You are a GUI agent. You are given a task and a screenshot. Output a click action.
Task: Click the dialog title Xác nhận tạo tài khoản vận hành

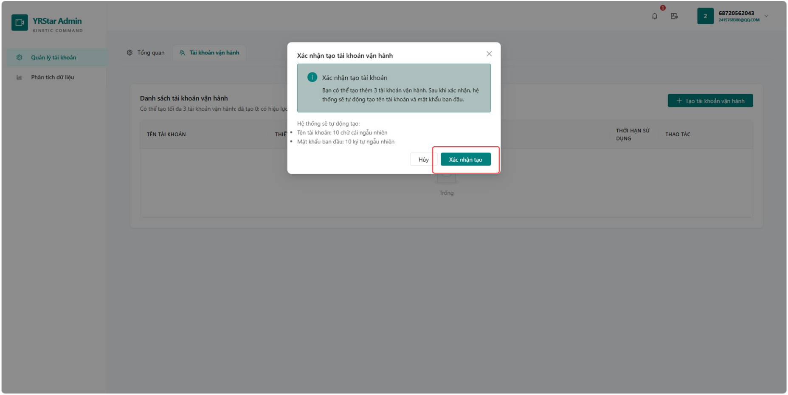tap(345, 56)
